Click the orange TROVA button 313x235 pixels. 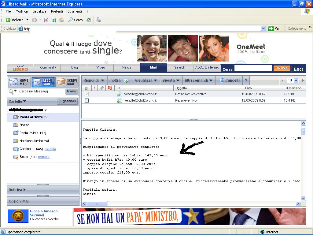click(x=282, y=68)
